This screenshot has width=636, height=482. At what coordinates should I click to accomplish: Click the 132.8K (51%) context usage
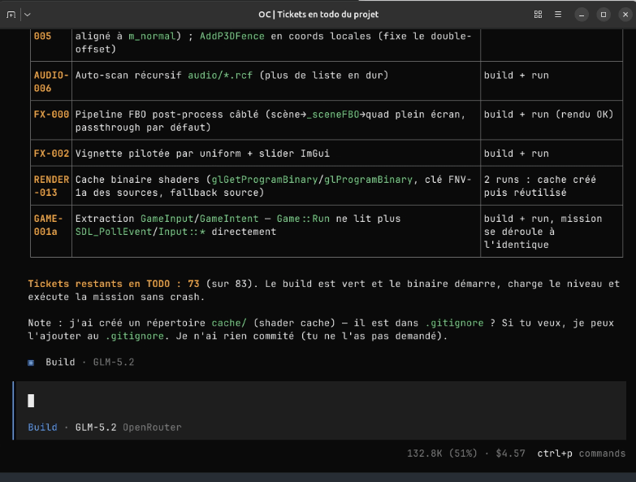(442, 454)
